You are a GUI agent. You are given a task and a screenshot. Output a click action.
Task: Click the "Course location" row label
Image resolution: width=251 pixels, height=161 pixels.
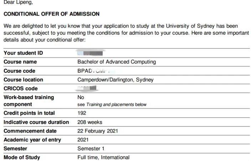tap(23, 80)
